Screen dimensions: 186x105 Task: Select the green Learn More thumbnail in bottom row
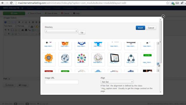pyautogui.click(x=65, y=71)
